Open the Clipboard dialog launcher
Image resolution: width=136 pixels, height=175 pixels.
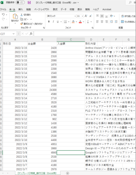(x=44, y=28)
